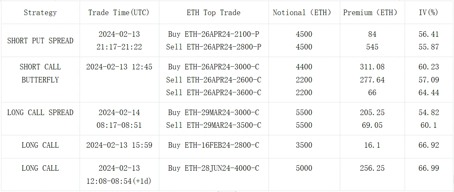Click Buy ETH-29MAR24-3000-C trade entry
Image resolution: width=454 pixels, height=192 pixels.
coord(213,113)
